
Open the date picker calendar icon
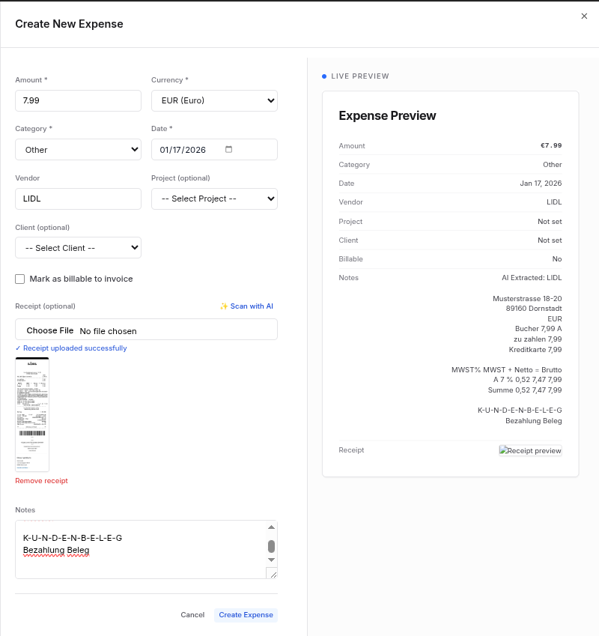pos(228,149)
